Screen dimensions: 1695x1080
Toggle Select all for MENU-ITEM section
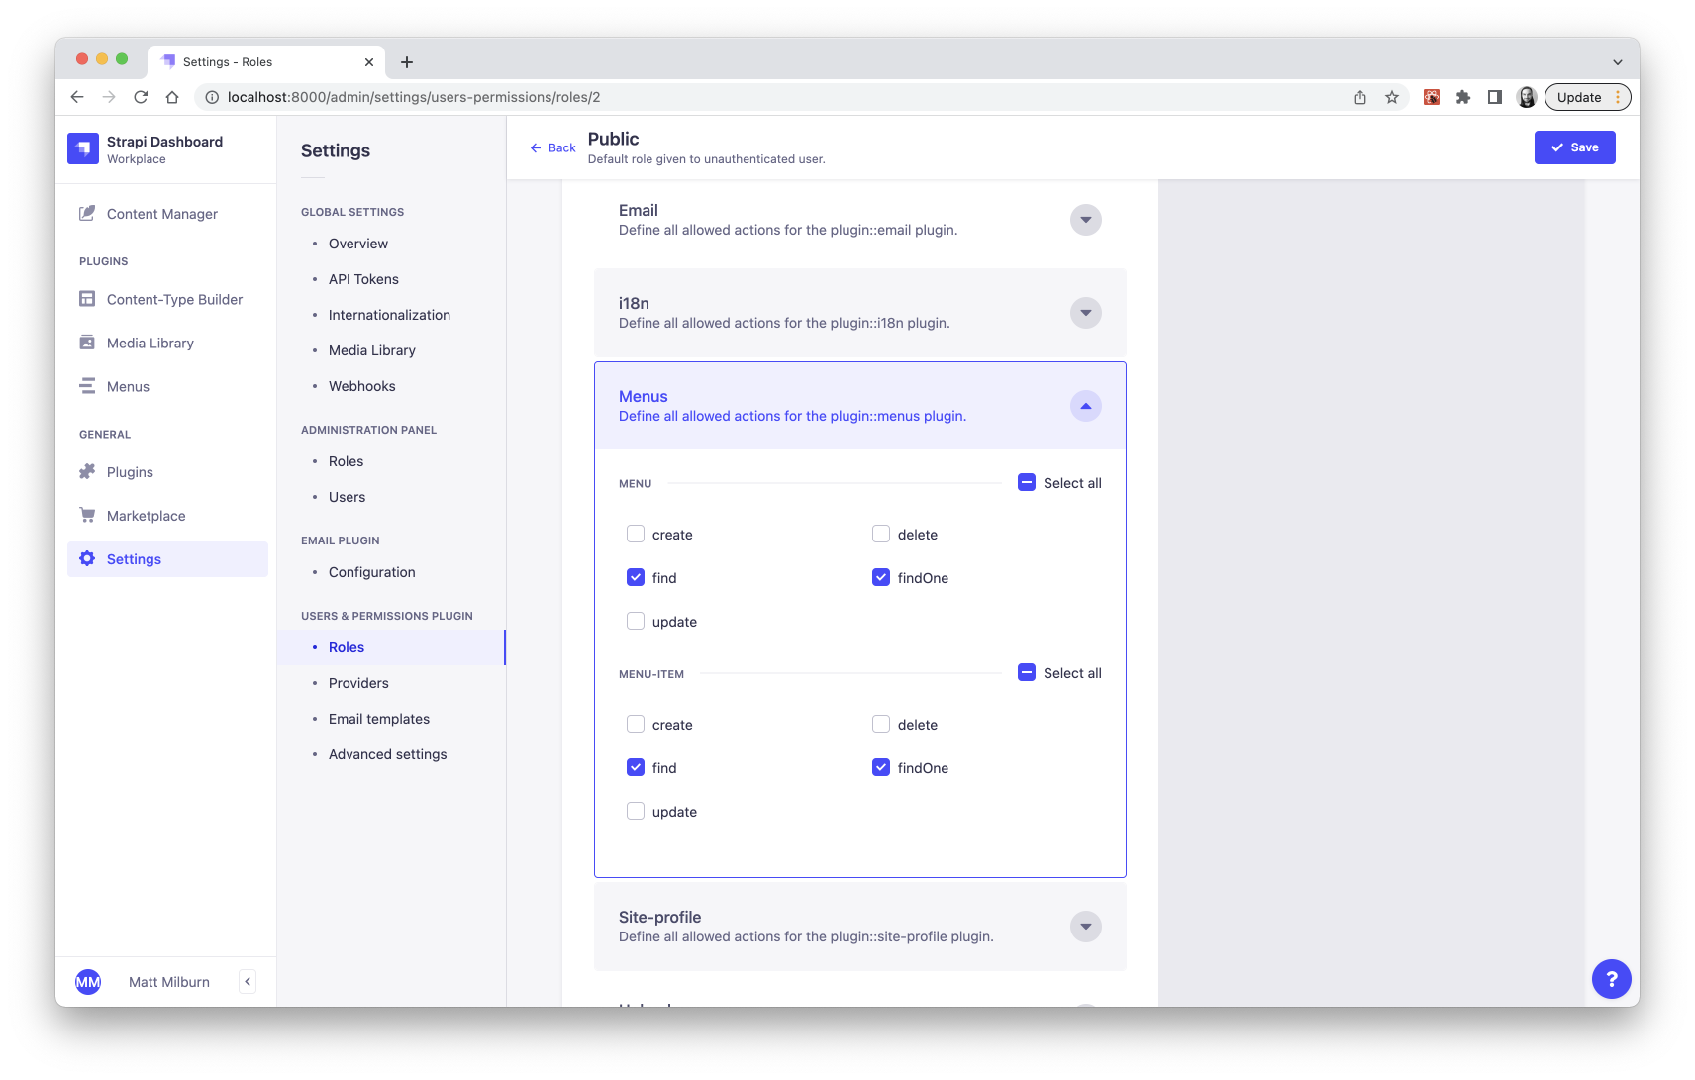pyautogui.click(x=1027, y=673)
